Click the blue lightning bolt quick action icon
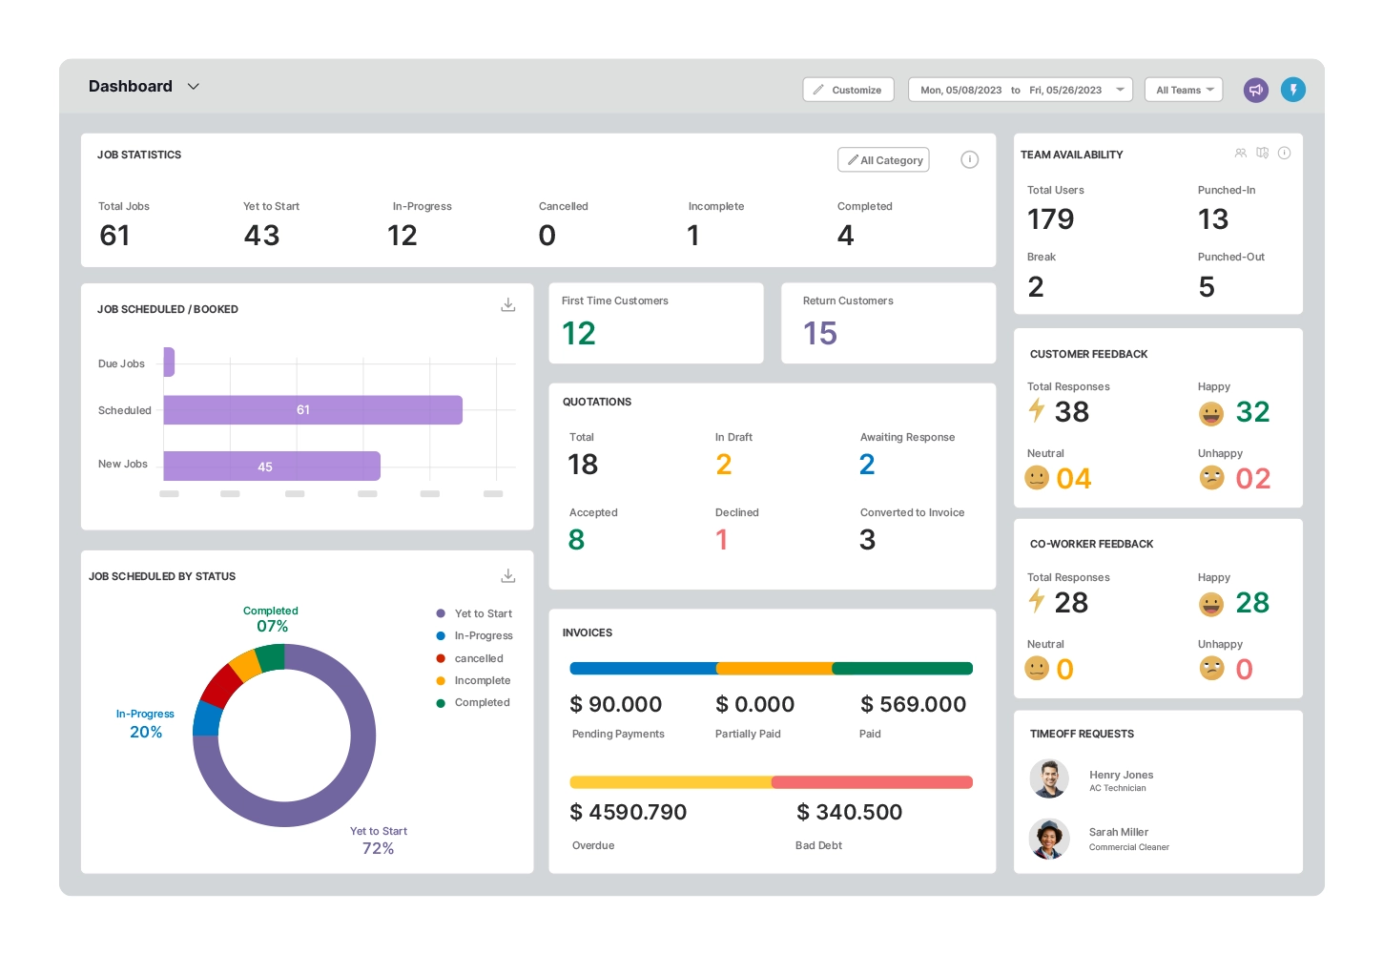 point(1292,90)
